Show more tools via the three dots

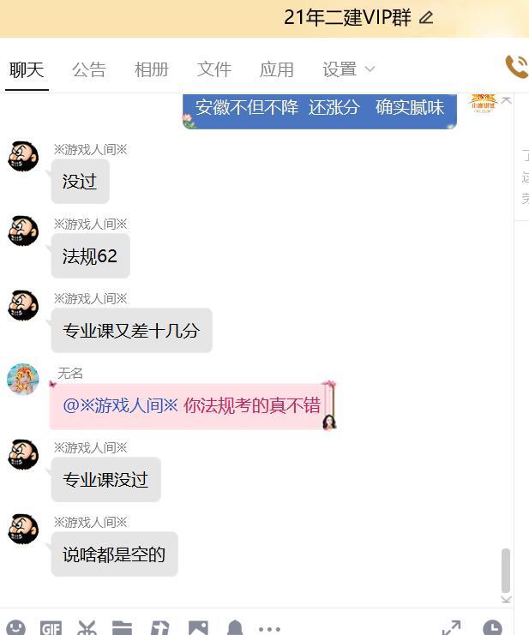click(269, 629)
